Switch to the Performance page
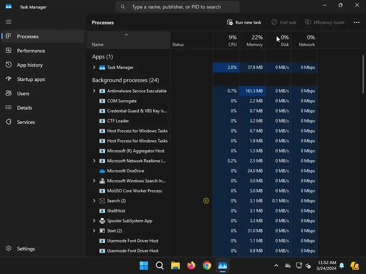Screen dimensions: 366x274 pyautogui.click(x=43, y=51)
